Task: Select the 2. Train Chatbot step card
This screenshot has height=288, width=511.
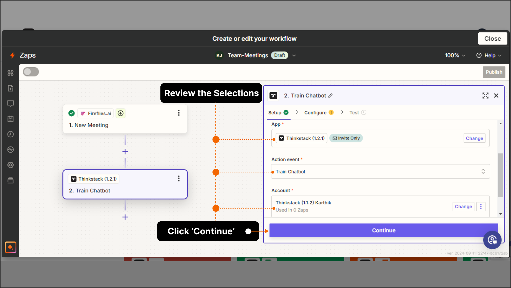Action: pyautogui.click(x=125, y=184)
